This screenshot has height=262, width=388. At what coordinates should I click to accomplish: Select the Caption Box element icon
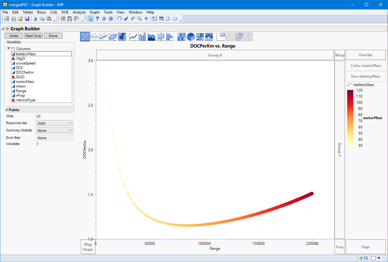(x=220, y=37)
